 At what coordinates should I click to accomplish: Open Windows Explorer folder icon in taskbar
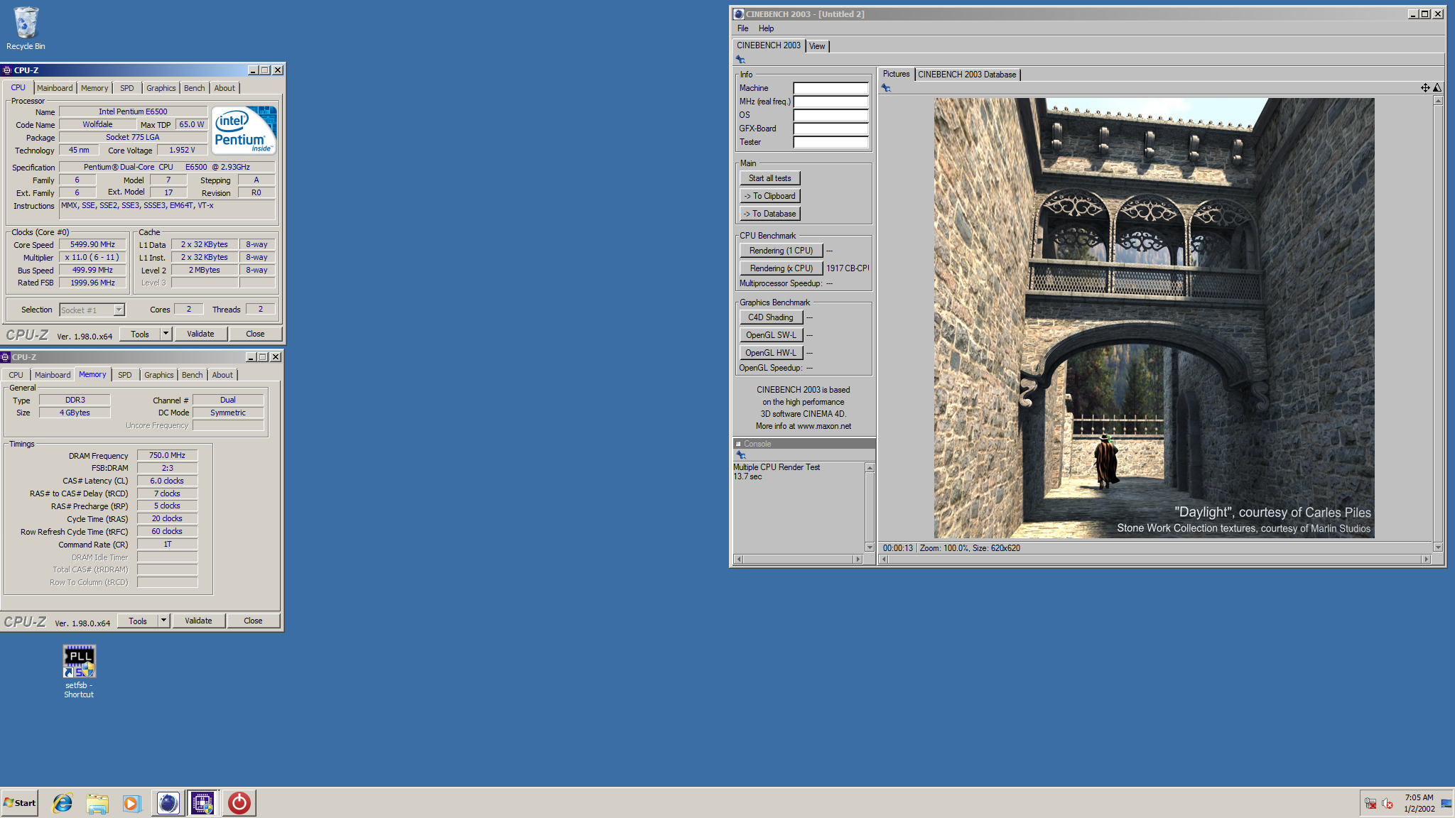pos(97,803)
